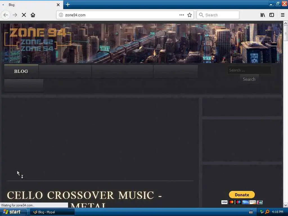
Task: Open a new tab with the plus
Action: (68, 4)
